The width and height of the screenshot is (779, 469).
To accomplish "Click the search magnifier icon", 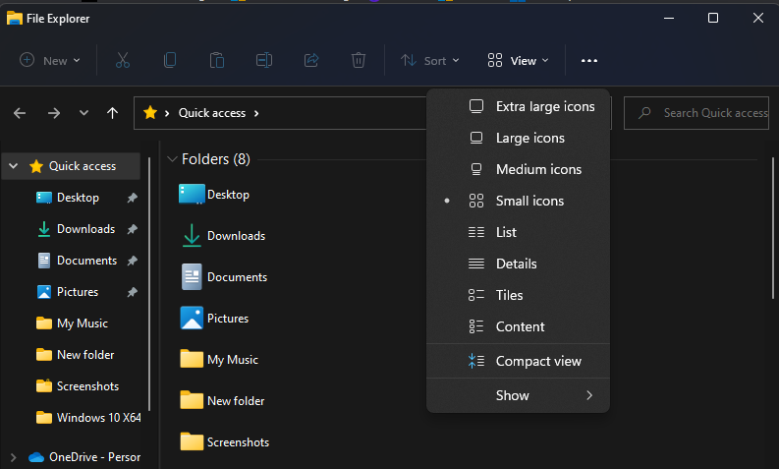I will pos(644,113).
